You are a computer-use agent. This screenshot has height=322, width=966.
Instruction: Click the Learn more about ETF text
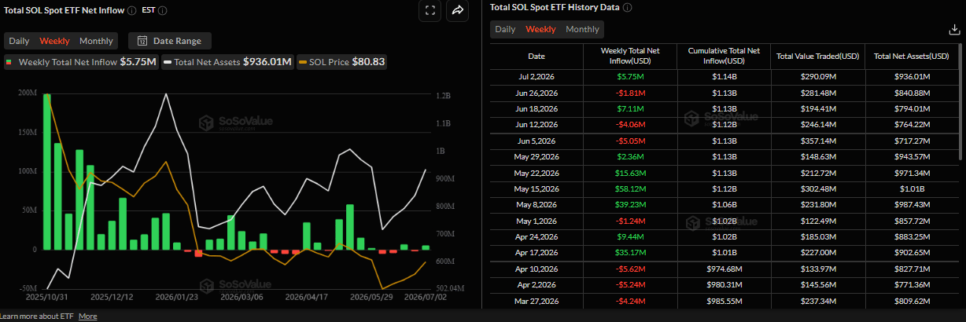(x=38, y=316)
